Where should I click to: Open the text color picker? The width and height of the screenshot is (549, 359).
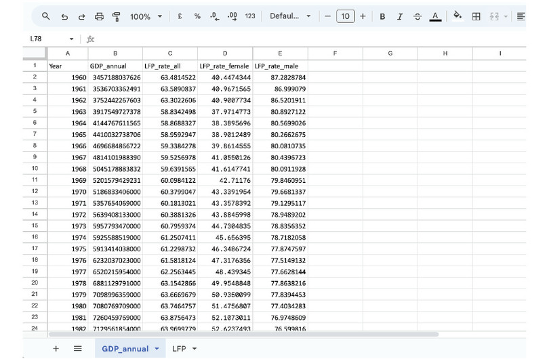435,16
